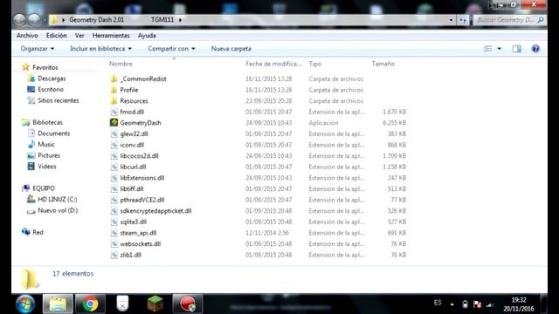Open Google Chrome from the taskbar
Image resolution: width=559 pixels, height=314 pixels.
click(90, 304)
